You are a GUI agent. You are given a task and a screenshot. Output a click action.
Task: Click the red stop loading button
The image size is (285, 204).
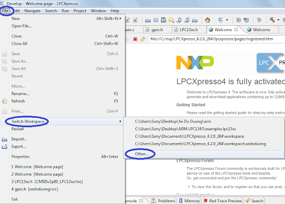[135, 39]
